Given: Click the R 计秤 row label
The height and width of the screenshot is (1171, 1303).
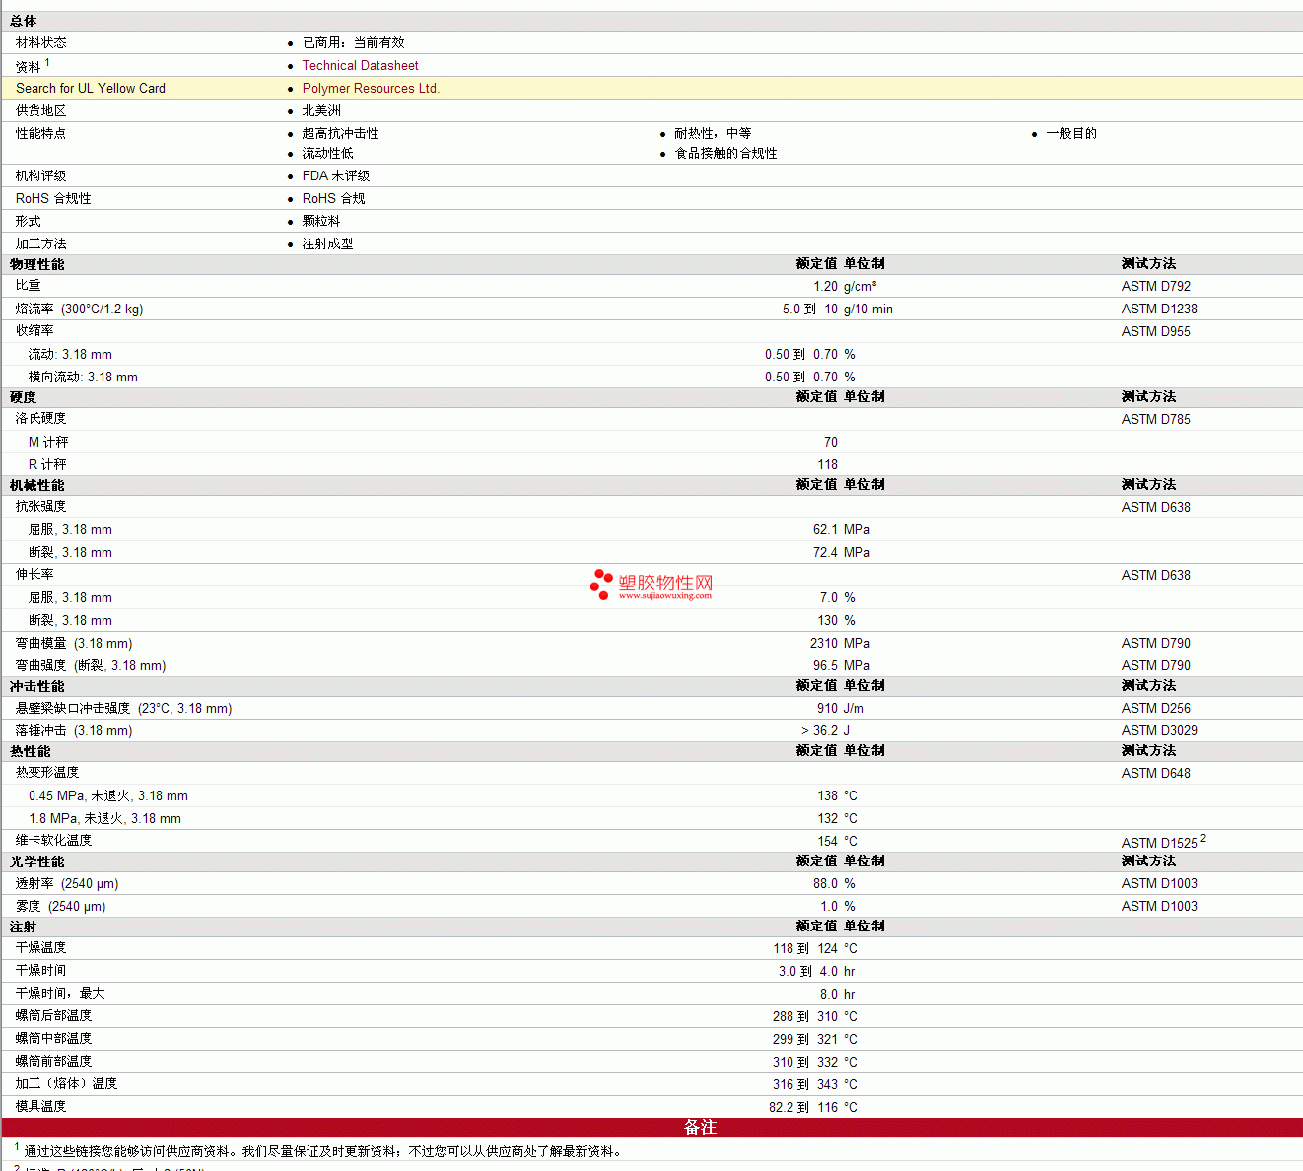Looking at the screenshot, I should point(47,464).
